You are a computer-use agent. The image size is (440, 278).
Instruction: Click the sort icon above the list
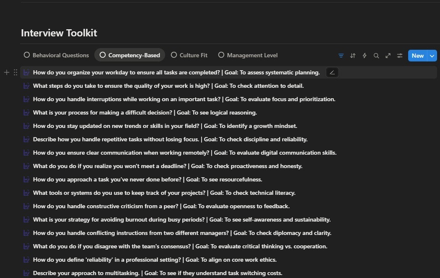pyautogui.click(x=352, y=55)
